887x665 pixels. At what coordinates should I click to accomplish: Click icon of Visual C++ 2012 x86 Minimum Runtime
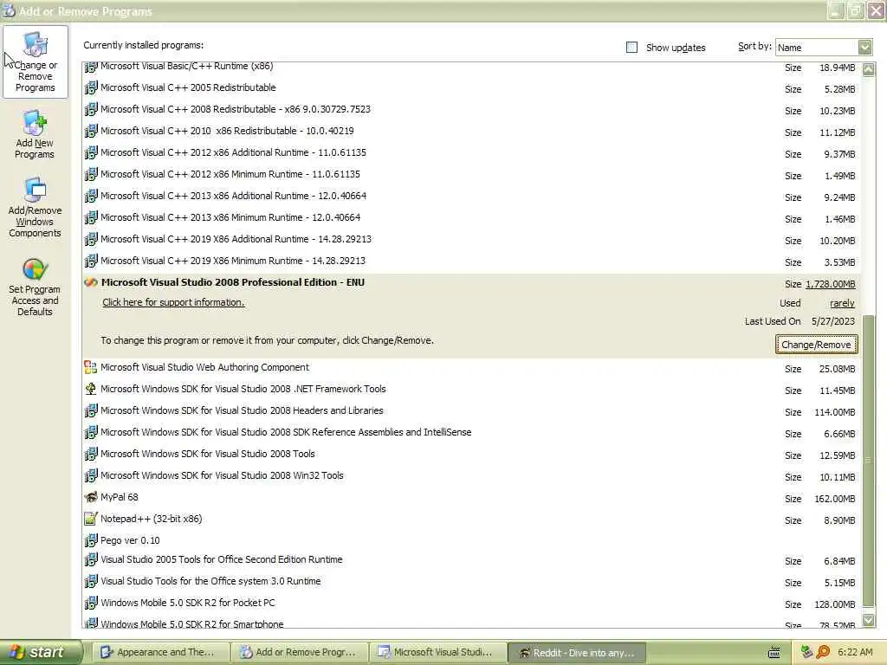coord(90,175)
